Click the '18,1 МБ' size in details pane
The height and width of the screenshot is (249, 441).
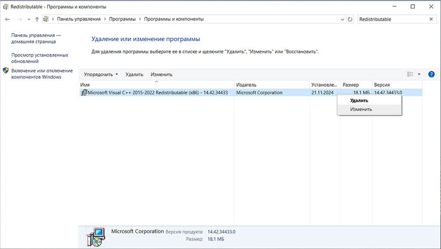click(x=216, y=239)
